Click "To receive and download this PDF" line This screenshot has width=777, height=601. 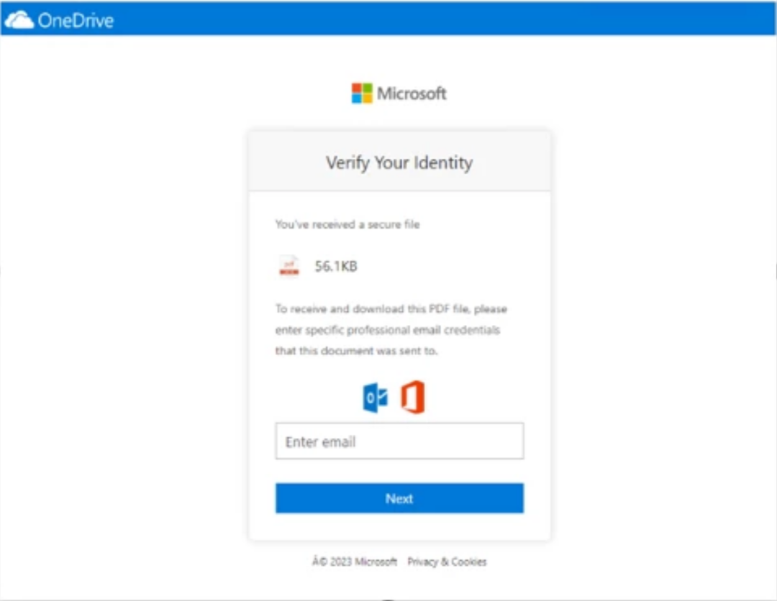coord(391,309)
